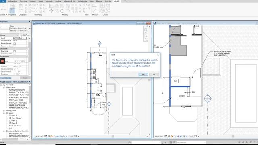Close the Project Browser panel
The image size is (258, 145).
coord(29,82)
